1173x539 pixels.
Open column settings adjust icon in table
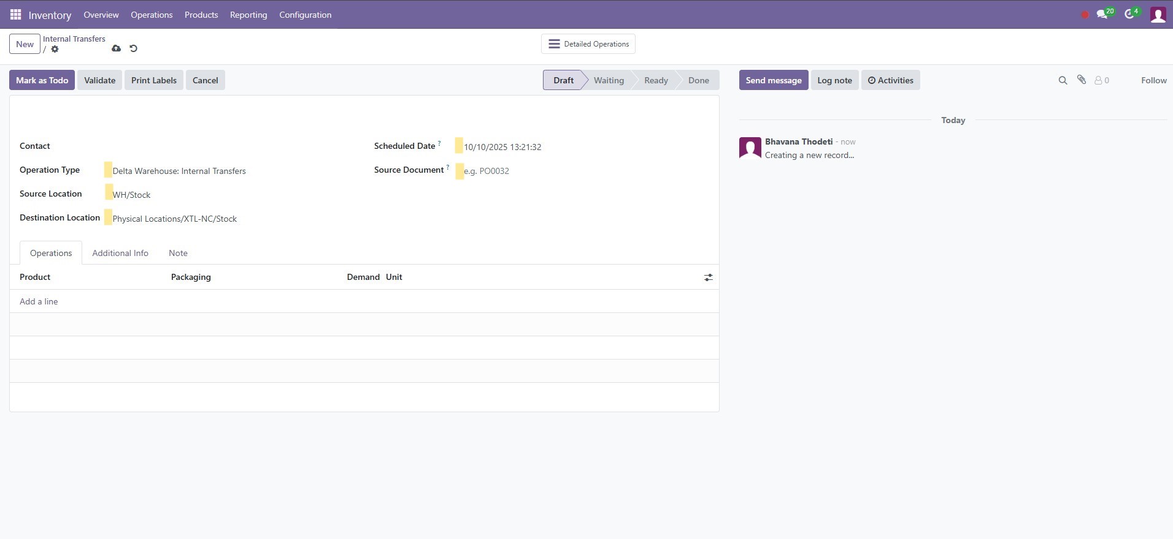[x=708, y=277]
